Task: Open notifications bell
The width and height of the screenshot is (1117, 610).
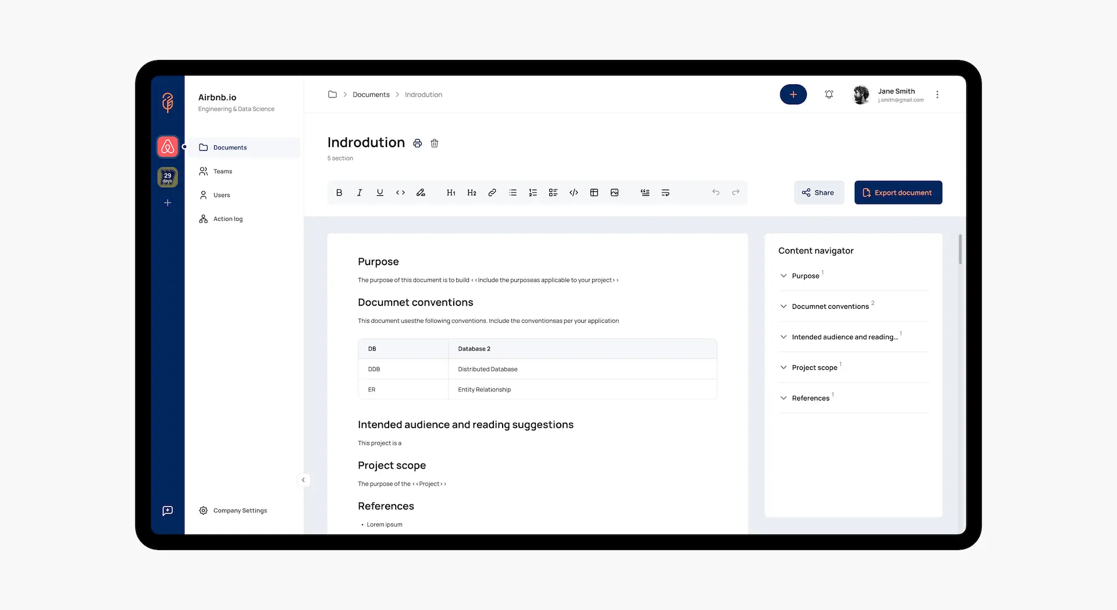Action: 829,94
